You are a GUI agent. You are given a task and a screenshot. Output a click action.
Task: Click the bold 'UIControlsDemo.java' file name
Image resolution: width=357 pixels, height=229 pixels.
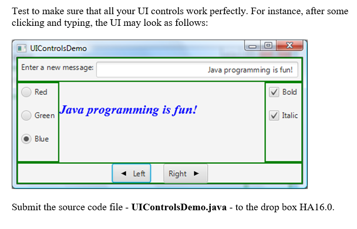coord(179,207)
